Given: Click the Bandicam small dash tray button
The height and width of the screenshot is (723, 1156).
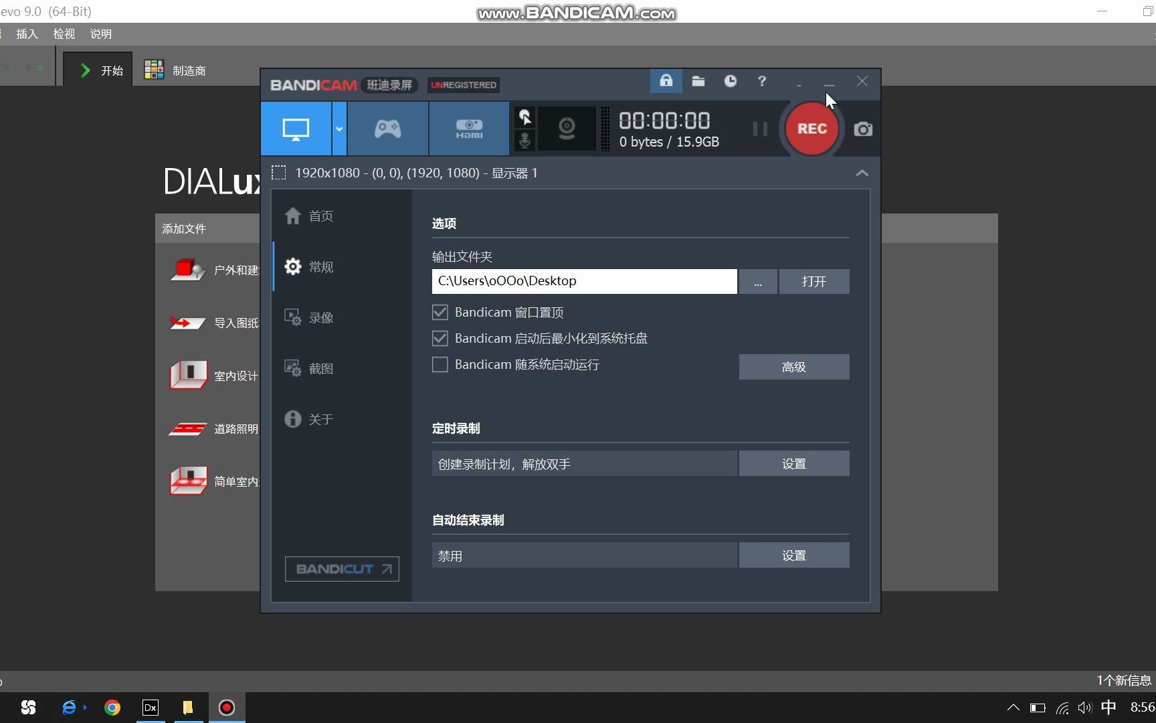Looking at the screenshot, I should [x=799, y=85].
